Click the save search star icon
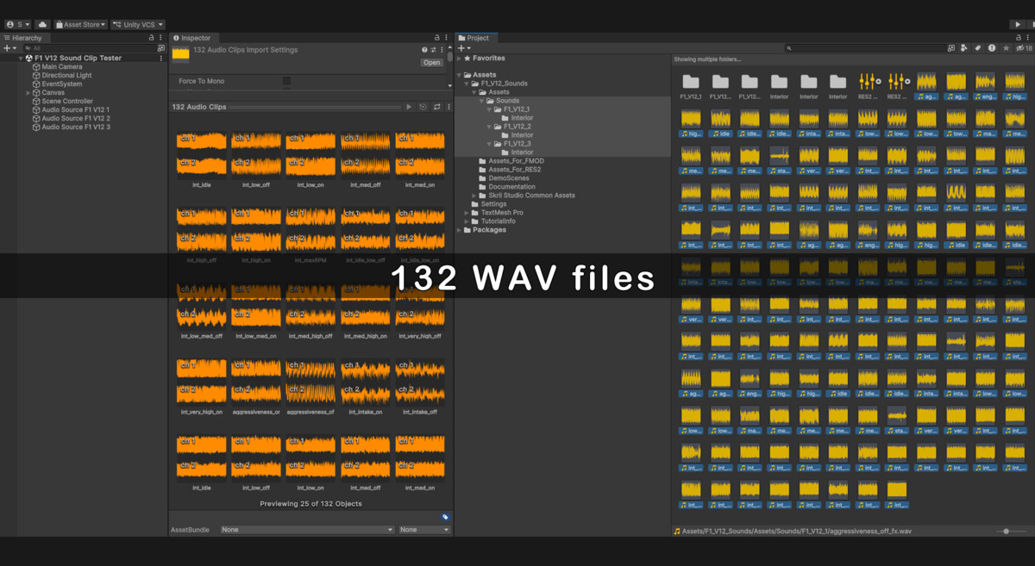1035x566 pixels. coord(1006,48)
